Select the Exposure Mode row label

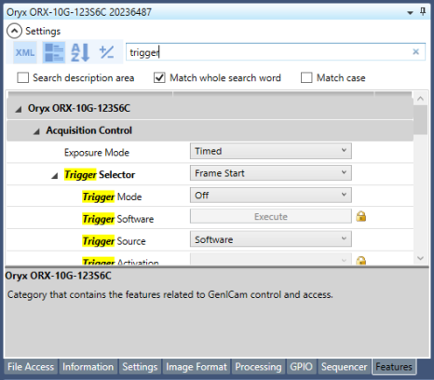[x=97, y=153]
